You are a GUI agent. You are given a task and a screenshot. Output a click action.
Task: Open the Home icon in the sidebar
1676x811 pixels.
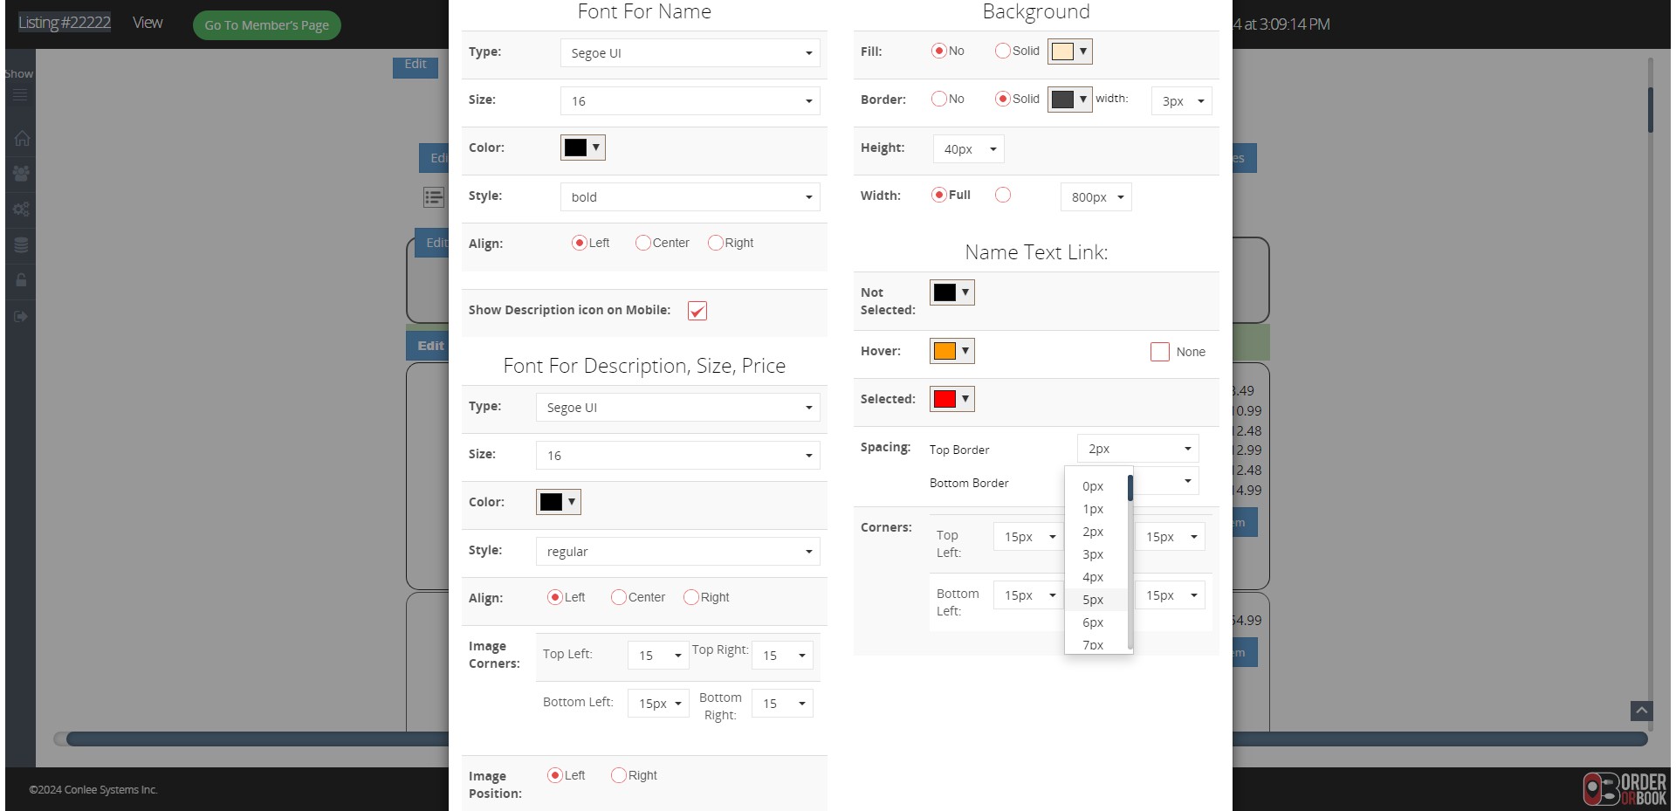click(20, 139)
